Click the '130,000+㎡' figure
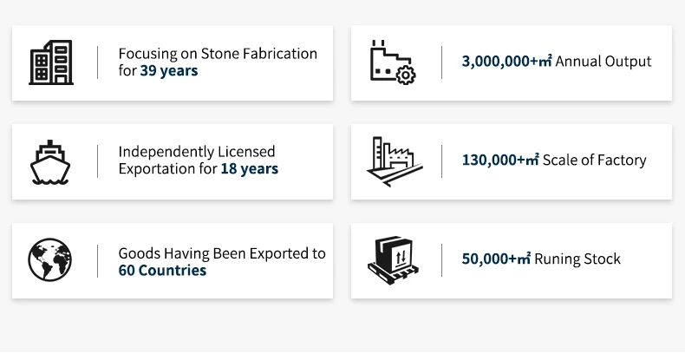 coord(500,161)
